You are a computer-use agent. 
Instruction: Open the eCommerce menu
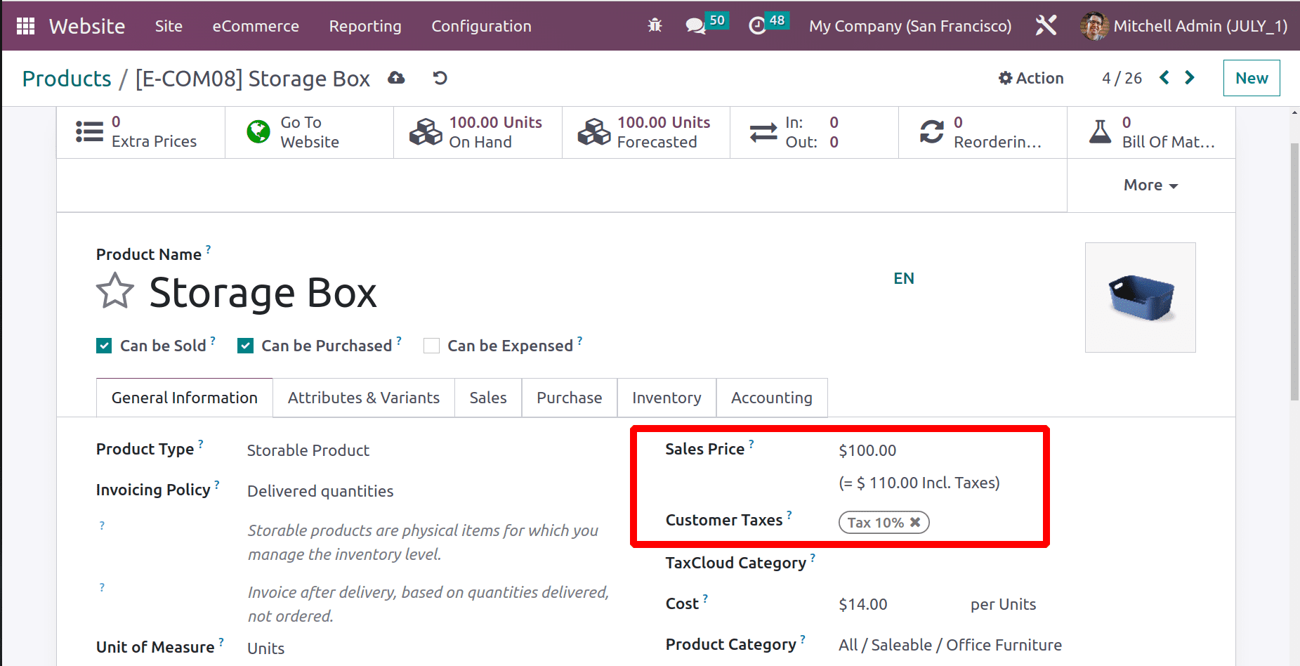pyautogui.click(x=256, y=26)
